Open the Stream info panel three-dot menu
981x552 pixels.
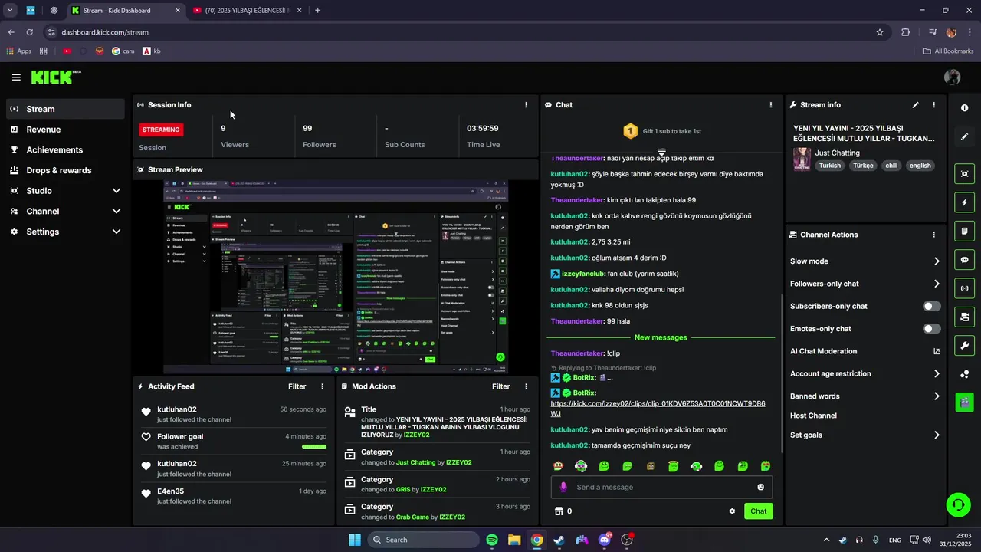point(933,105)
